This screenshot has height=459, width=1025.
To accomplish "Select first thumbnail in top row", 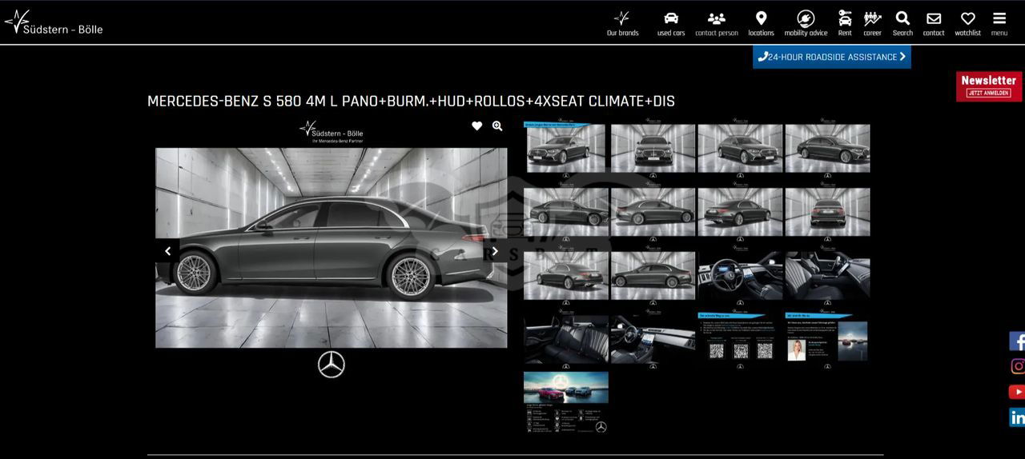I will pyautogui.click(x=566, y=149).
